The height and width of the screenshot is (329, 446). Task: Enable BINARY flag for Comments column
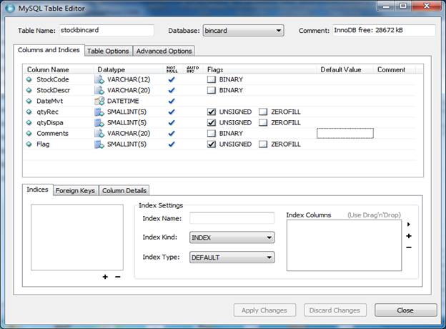tap(212, 133)
